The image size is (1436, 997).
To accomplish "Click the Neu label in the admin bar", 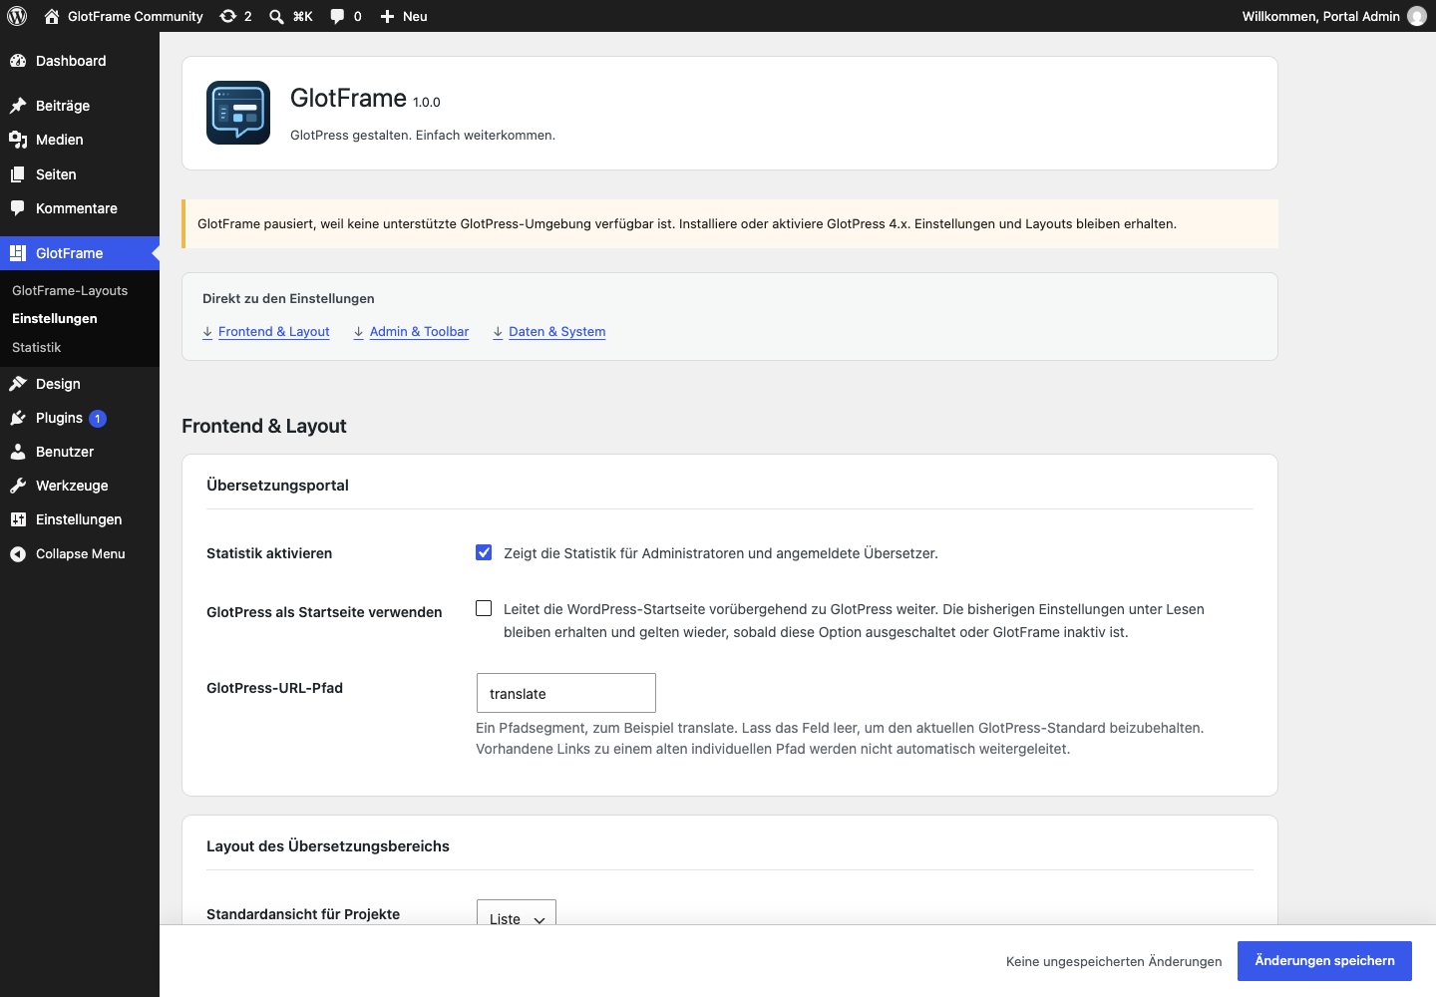I will [x=415, y=16].
